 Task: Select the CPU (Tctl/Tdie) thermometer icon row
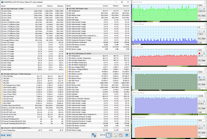coord(32,76)
